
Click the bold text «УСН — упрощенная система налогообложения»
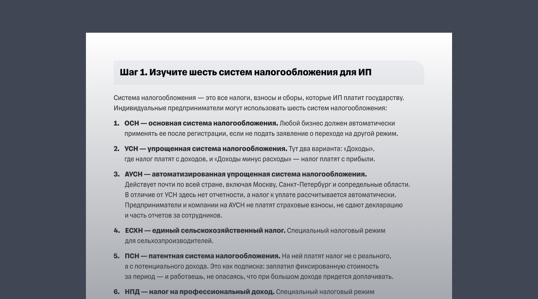click(206, 149)
